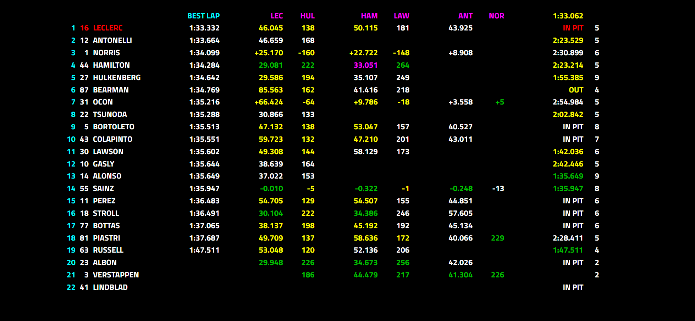Image resolution: width=695 pixels, height=321 pixels.
Task: Click the BEST LAP column header
Action: click(x=203, y=16)
